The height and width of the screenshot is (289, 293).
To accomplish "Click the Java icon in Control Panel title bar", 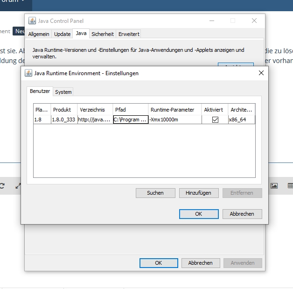I will click(x=32, y=21).
